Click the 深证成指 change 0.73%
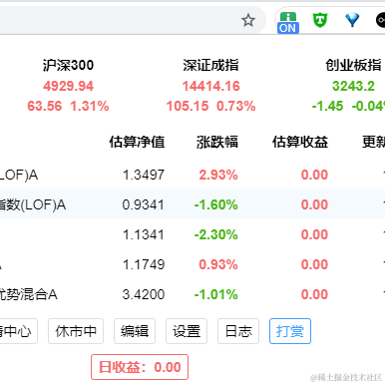 [x=236, y=107]
